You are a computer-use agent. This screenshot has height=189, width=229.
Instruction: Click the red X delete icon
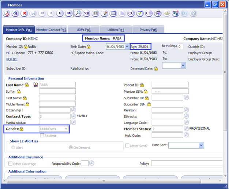click(x=25, y=14)
